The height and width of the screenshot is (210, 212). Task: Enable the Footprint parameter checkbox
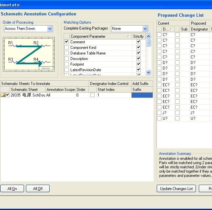[67, 64]
